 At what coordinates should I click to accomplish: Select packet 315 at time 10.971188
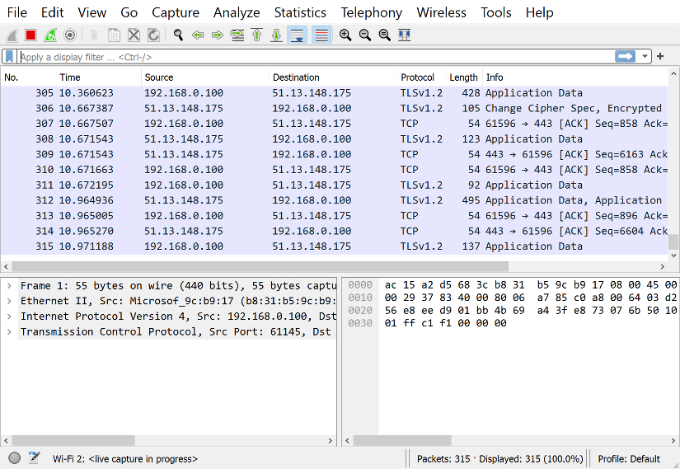pos(334,246)
